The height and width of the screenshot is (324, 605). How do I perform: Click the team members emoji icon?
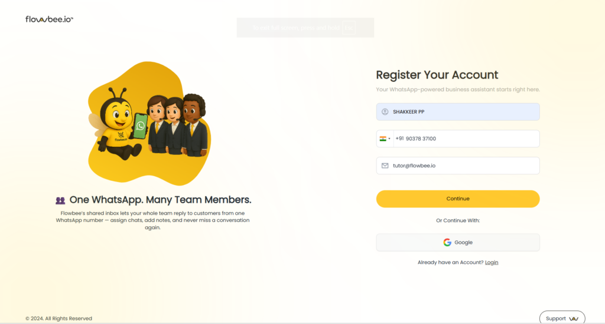pos(60,200)
